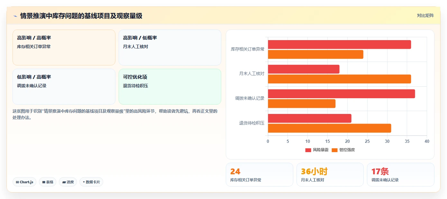
Task: Click the 表格 tag chip
Action: click(48, 182)
